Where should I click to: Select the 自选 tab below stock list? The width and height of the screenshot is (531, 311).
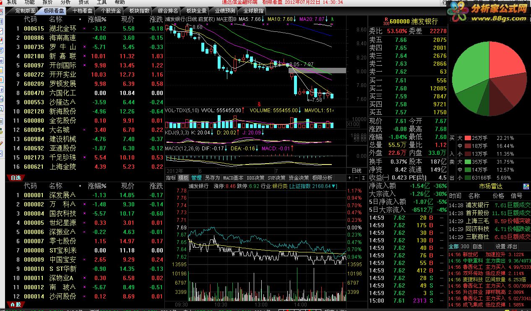click(x=16, y=178)
